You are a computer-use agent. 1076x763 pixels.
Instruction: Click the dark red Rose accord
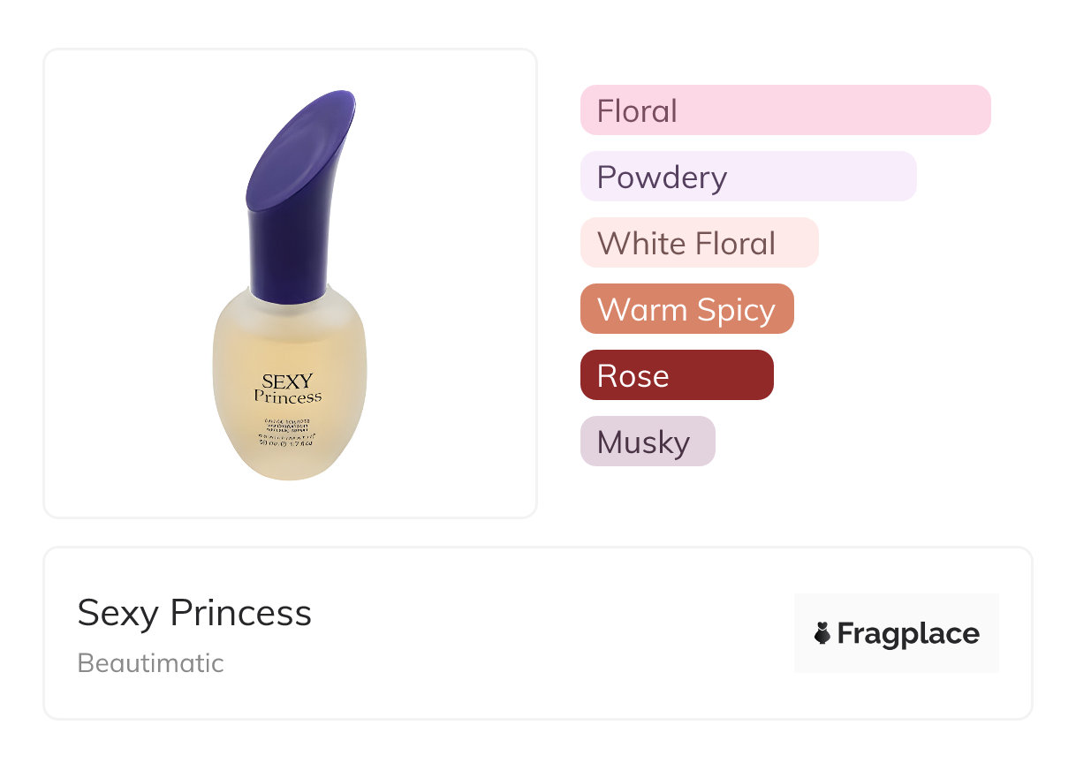click(676, 375)
